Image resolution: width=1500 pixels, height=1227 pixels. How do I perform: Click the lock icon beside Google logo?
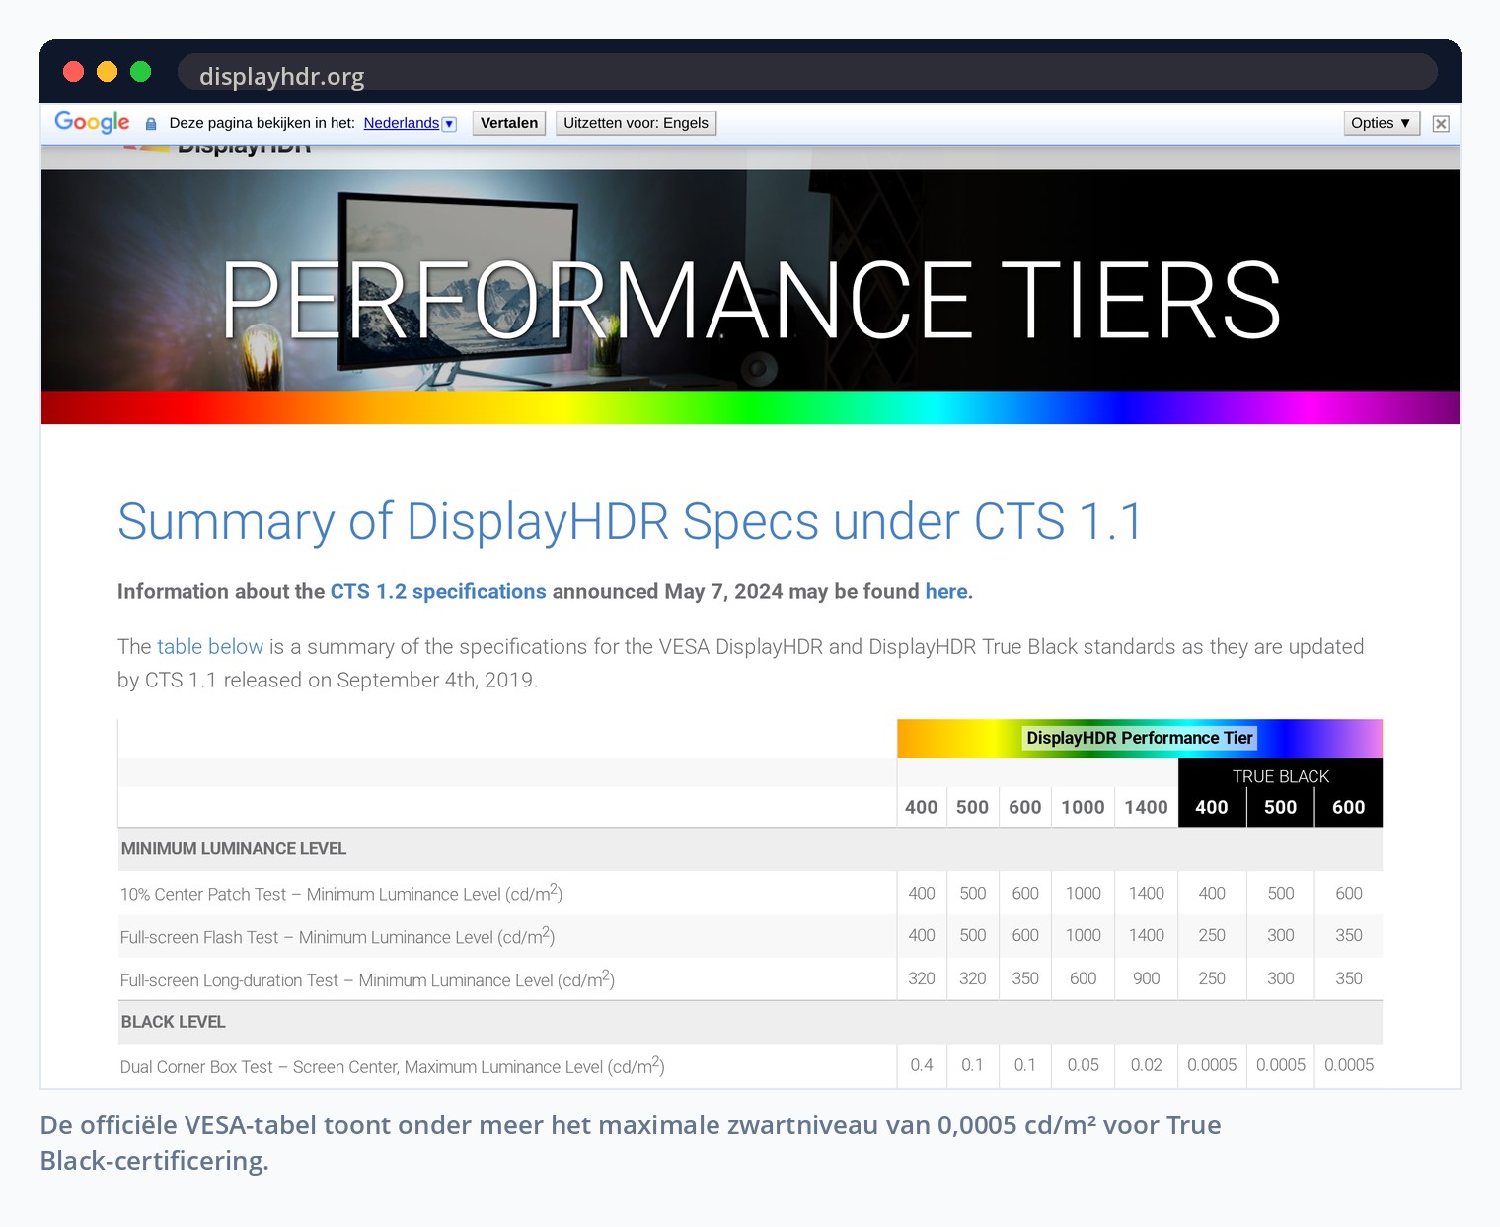tap(151, 124)
